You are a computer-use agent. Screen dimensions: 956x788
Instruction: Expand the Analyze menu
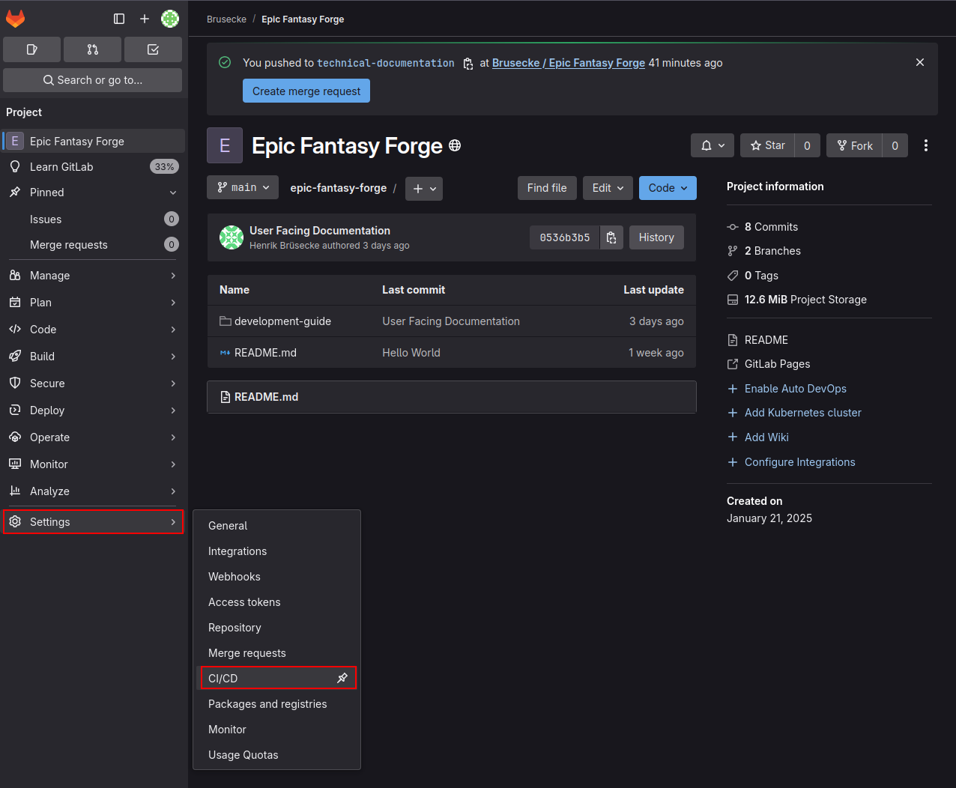(94, 491)
